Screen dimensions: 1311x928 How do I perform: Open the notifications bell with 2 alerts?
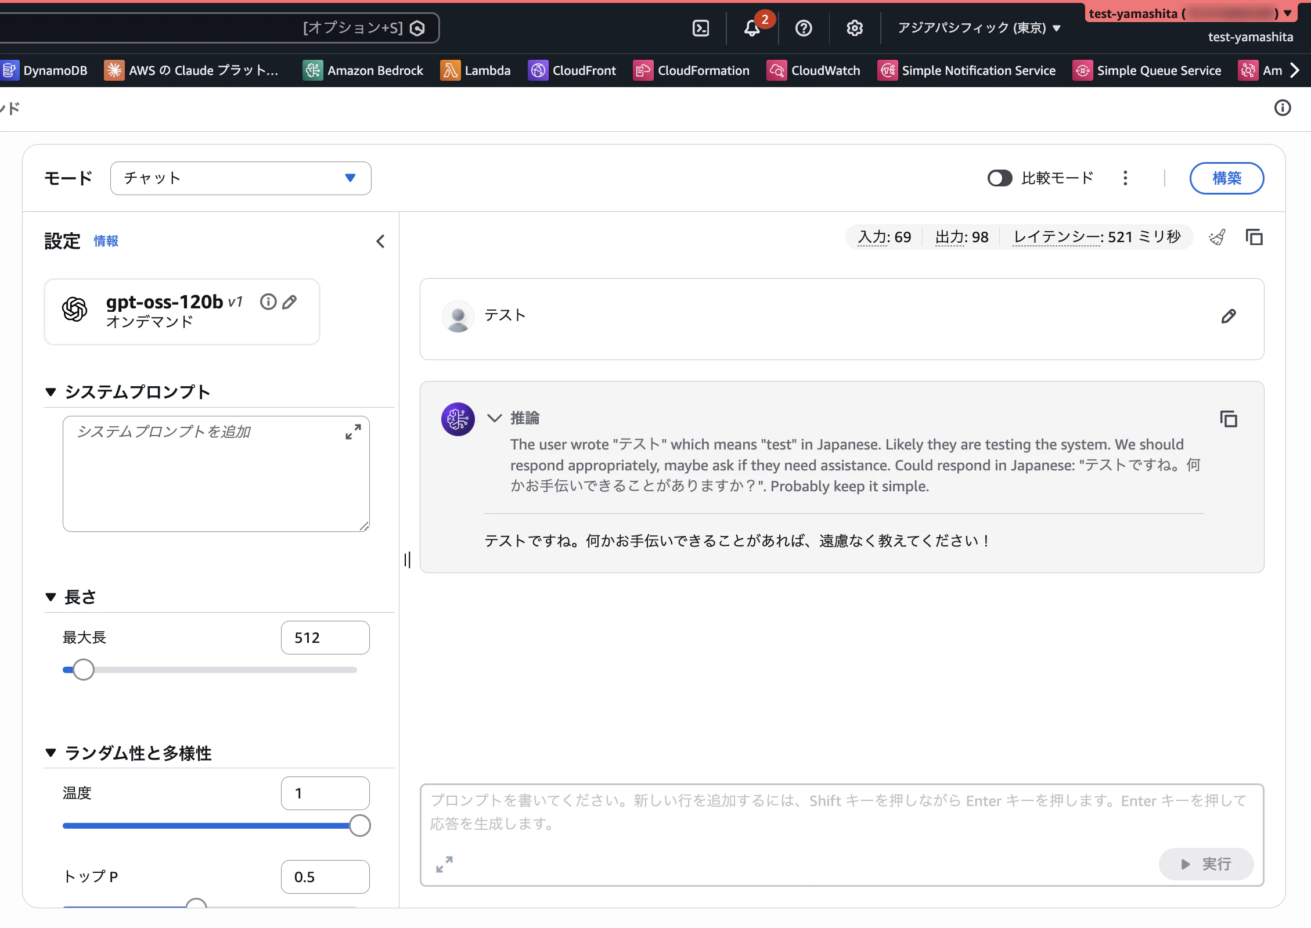[752, 28]
